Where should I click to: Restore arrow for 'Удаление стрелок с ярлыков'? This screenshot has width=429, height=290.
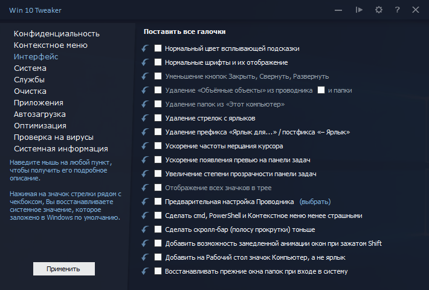145,118
